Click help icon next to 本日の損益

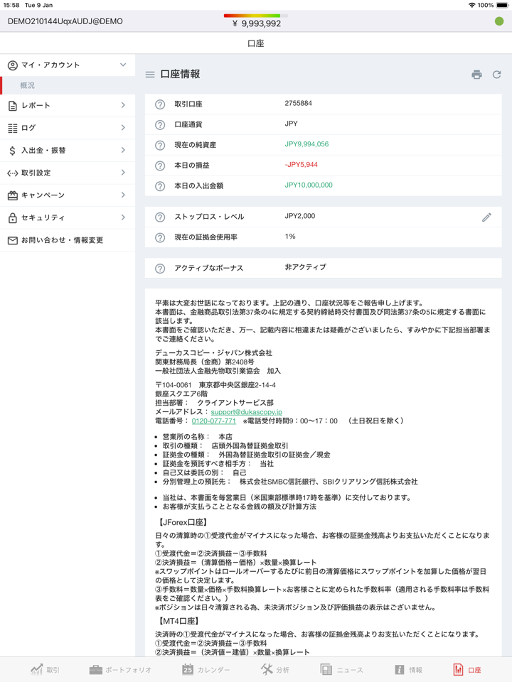pyautogui.click(x=160, y=166)
